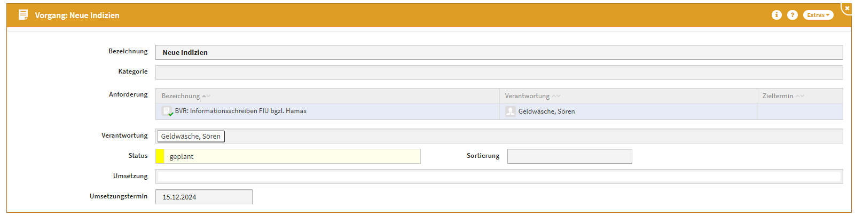Close the Vorgang dialog with the X
Viewport: 855px width, 216px height.
(x=847, y=8)
